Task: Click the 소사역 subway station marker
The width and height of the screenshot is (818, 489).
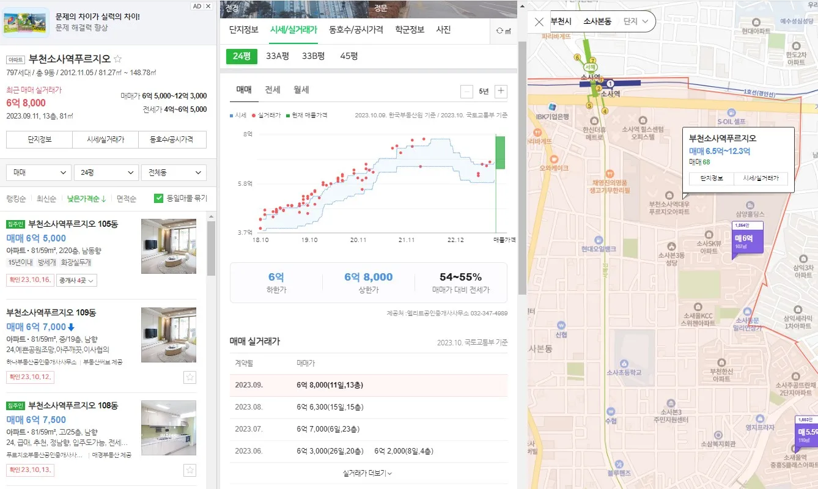Action: coord(609,83)
